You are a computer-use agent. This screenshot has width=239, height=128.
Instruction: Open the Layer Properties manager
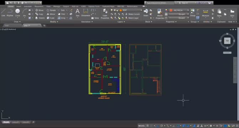[x=105, y=14]
